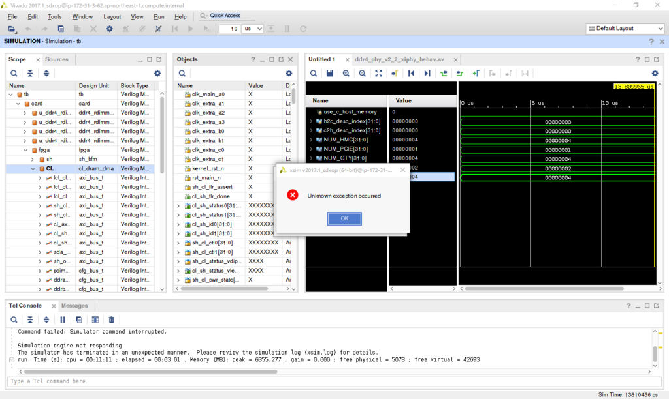Select the clk_main_a0 object
The height and width of the screenshot is (399, 669).
point(208,95)
